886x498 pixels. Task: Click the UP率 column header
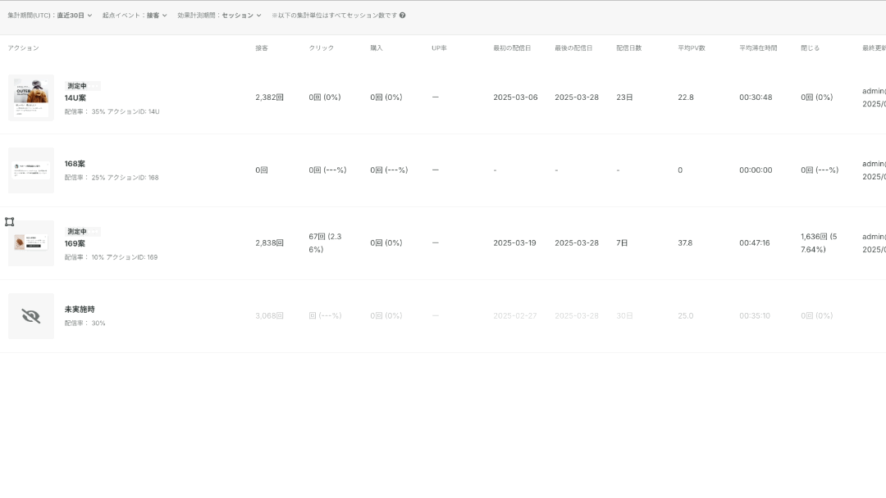coord(439,48)
